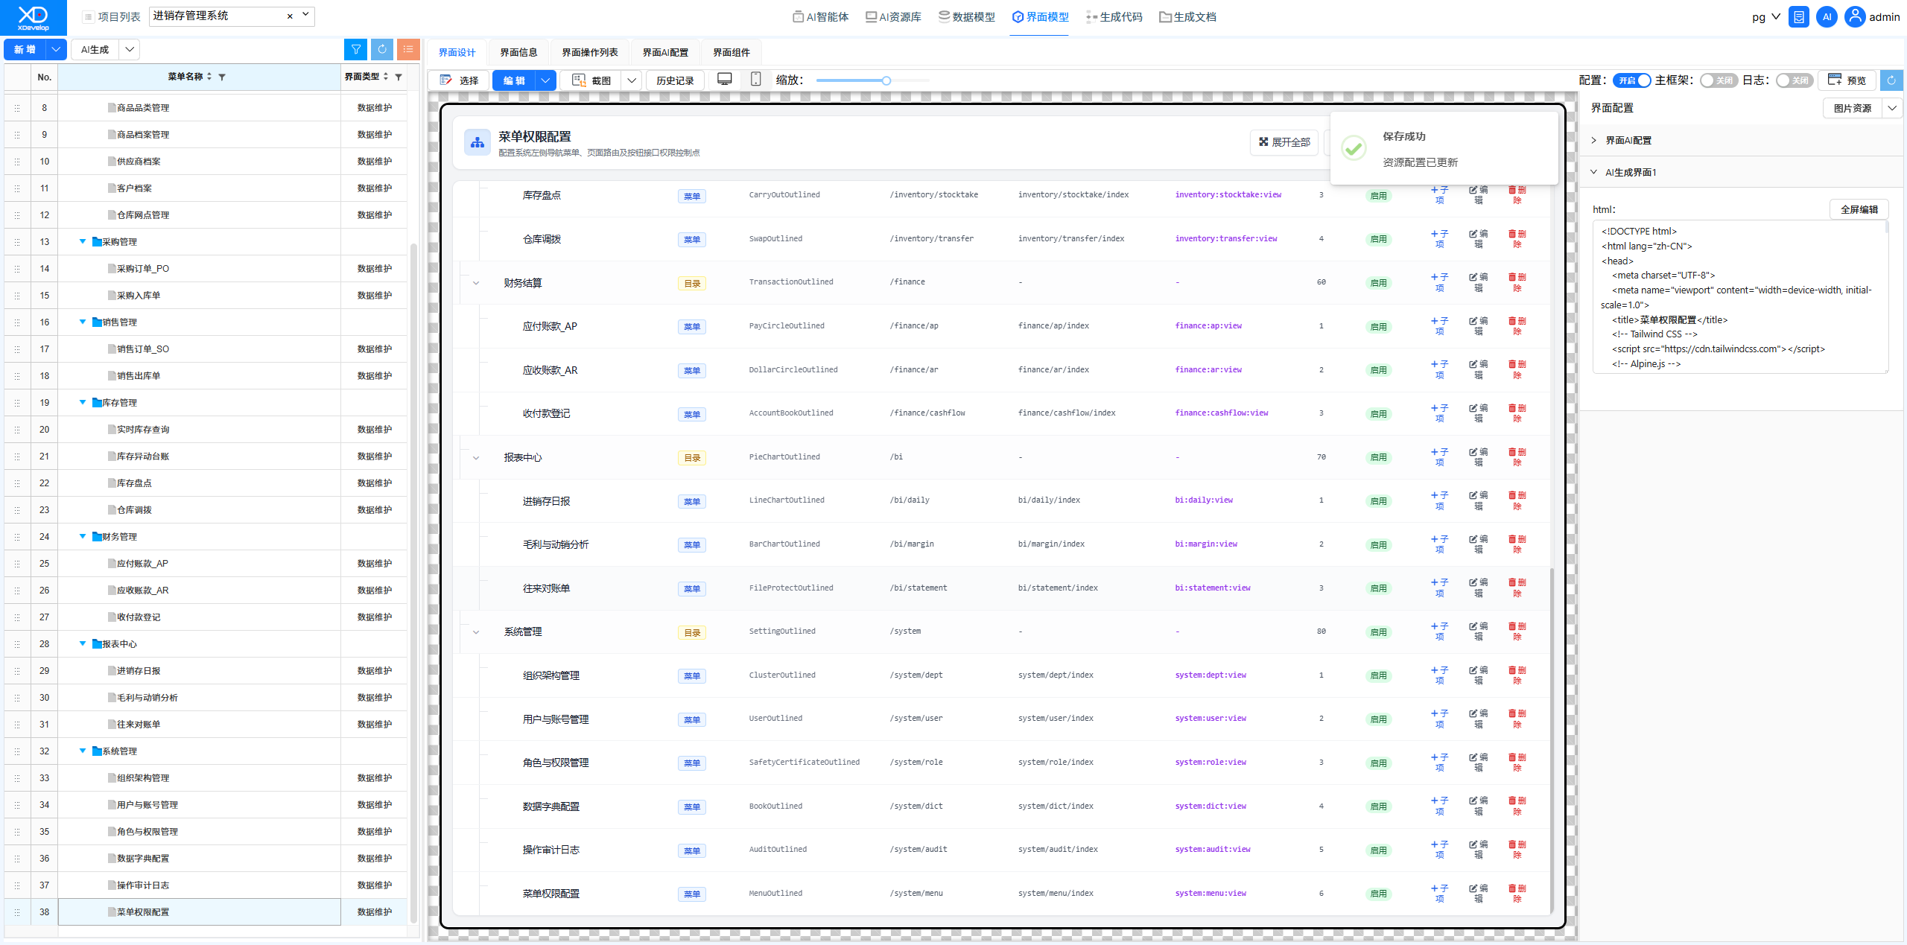Image resolution: width=1907 pixels, height=945 pixels.
Task: Click the refresh icon above the menu list
Action: click(382, 49)
